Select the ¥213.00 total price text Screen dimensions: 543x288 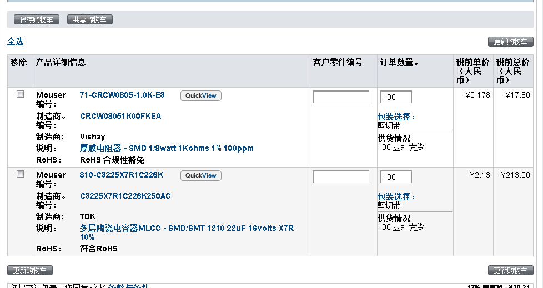(515, 175)
